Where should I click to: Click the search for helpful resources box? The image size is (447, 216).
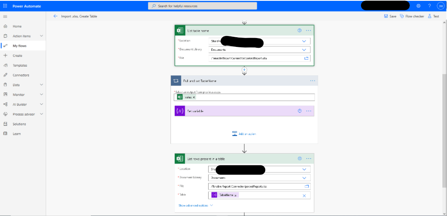pos(202,6)
